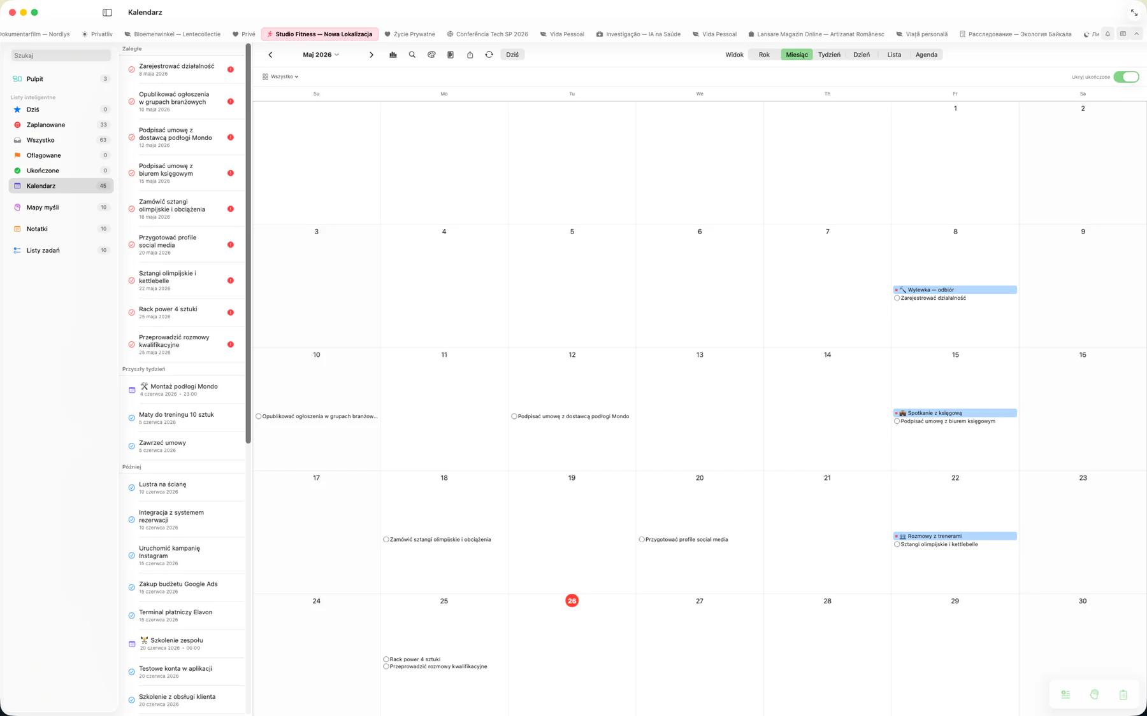
Task: Click the share export icon
Action: 470,55
